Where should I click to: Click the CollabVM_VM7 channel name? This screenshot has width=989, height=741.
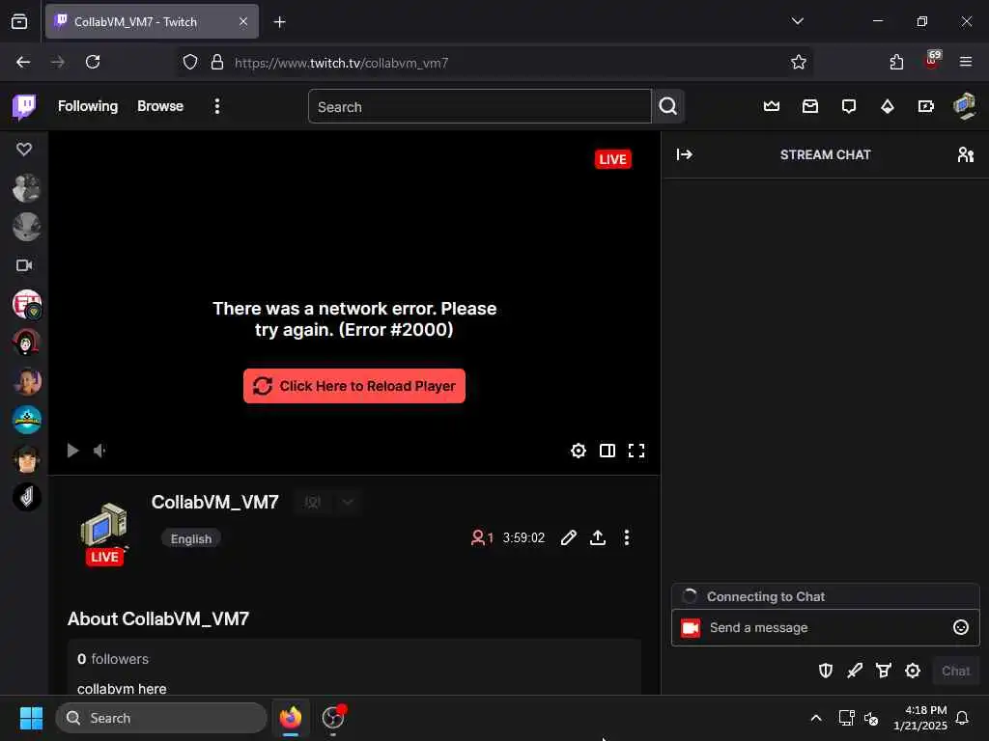tap(215, 502)
